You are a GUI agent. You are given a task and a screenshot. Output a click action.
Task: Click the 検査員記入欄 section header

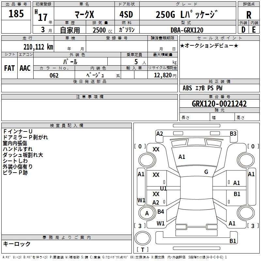click(67, 126)
